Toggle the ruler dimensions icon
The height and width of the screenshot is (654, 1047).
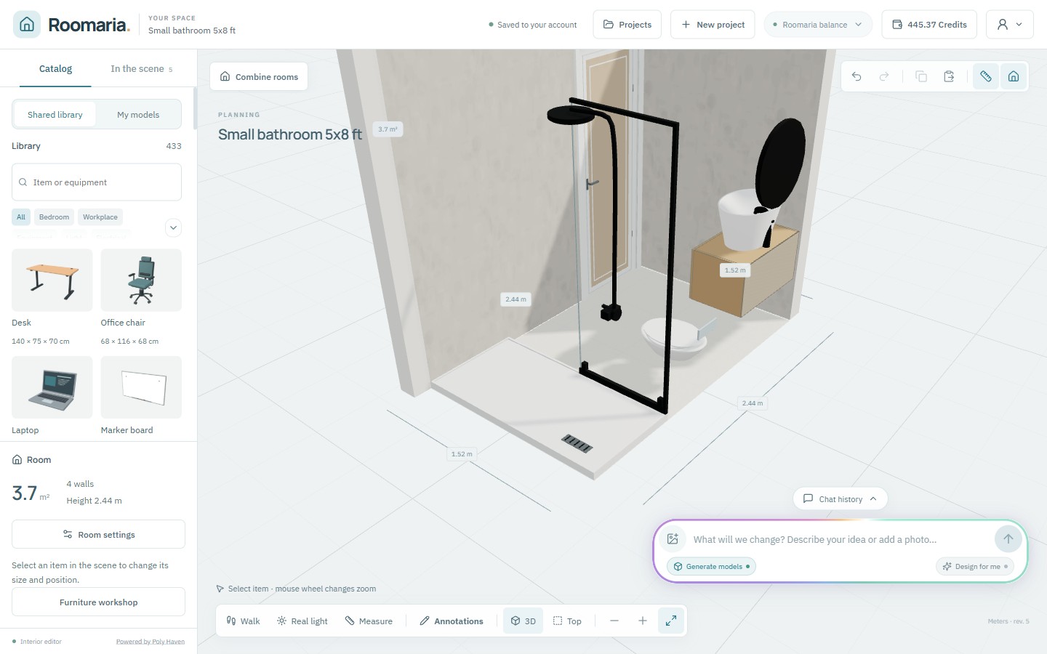(x=986, y=76)
